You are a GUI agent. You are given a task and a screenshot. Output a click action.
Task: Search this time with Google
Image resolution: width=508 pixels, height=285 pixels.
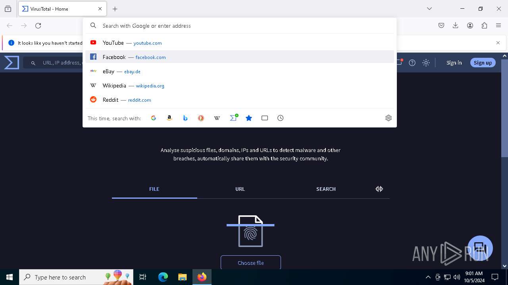pyautogui.click(x=154, y=118)
